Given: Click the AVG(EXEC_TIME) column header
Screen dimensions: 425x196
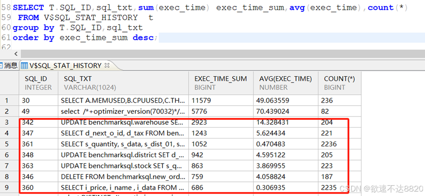Looking at the screenshot, I should [x=285, y=83].
